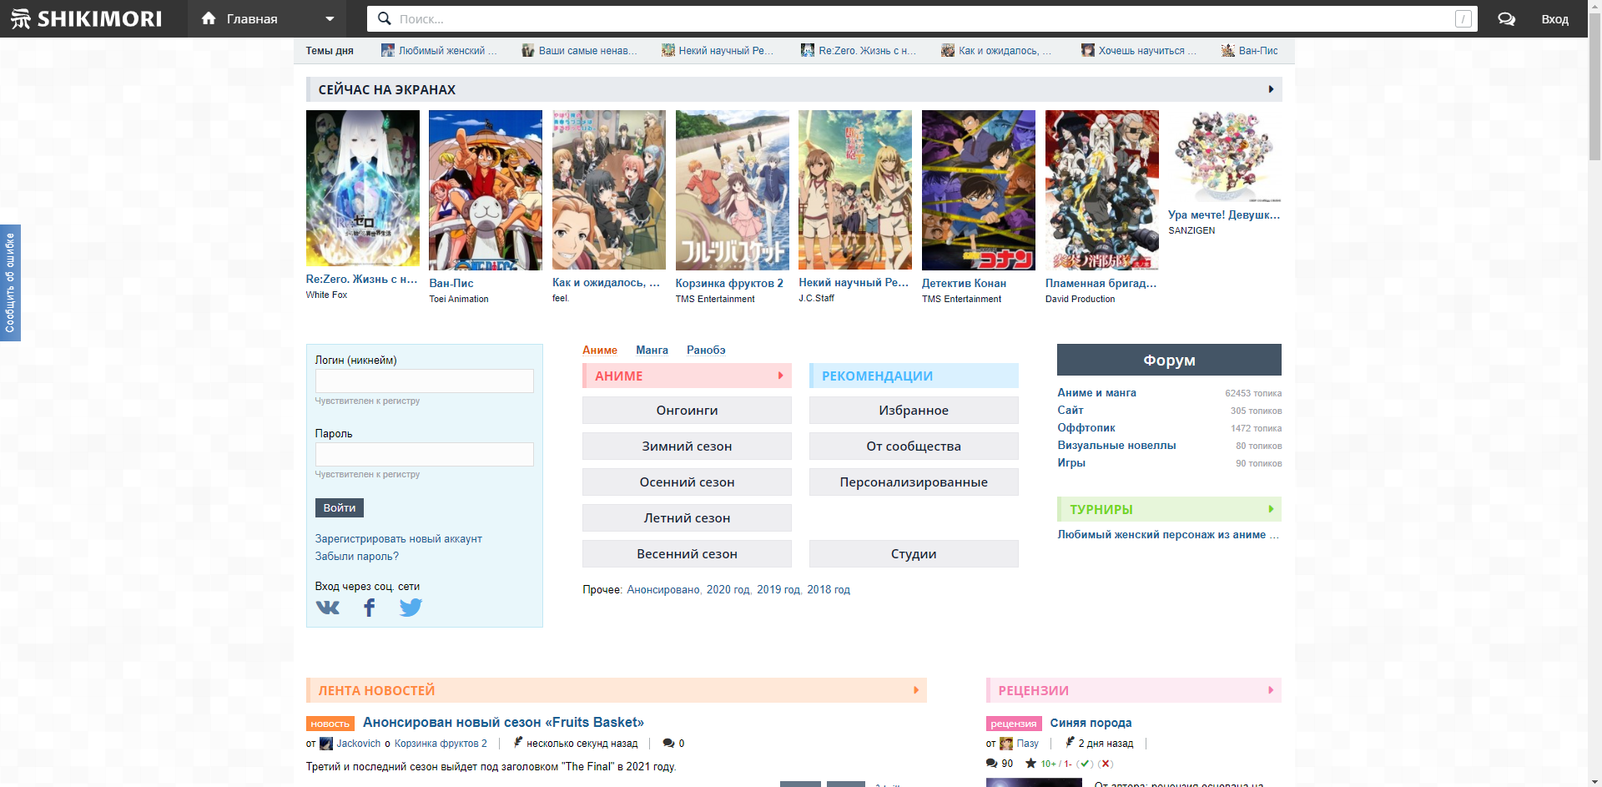
Task: Open the Детектив Конан poster
Action: [979, 190]
